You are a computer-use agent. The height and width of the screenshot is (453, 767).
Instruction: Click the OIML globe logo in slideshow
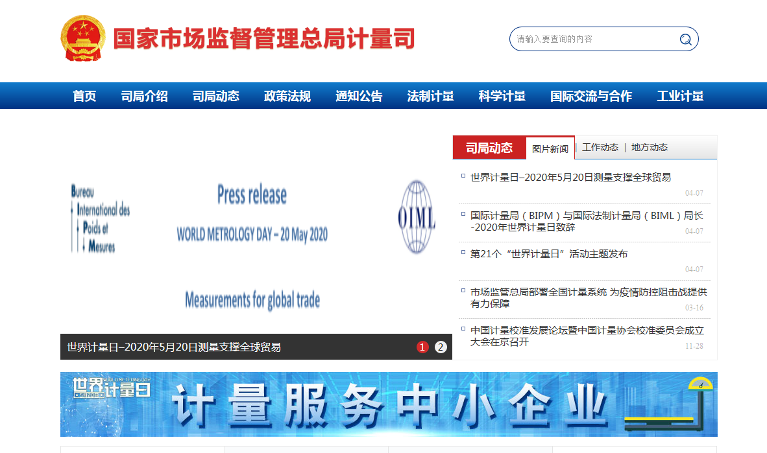[x=416, y=217]
